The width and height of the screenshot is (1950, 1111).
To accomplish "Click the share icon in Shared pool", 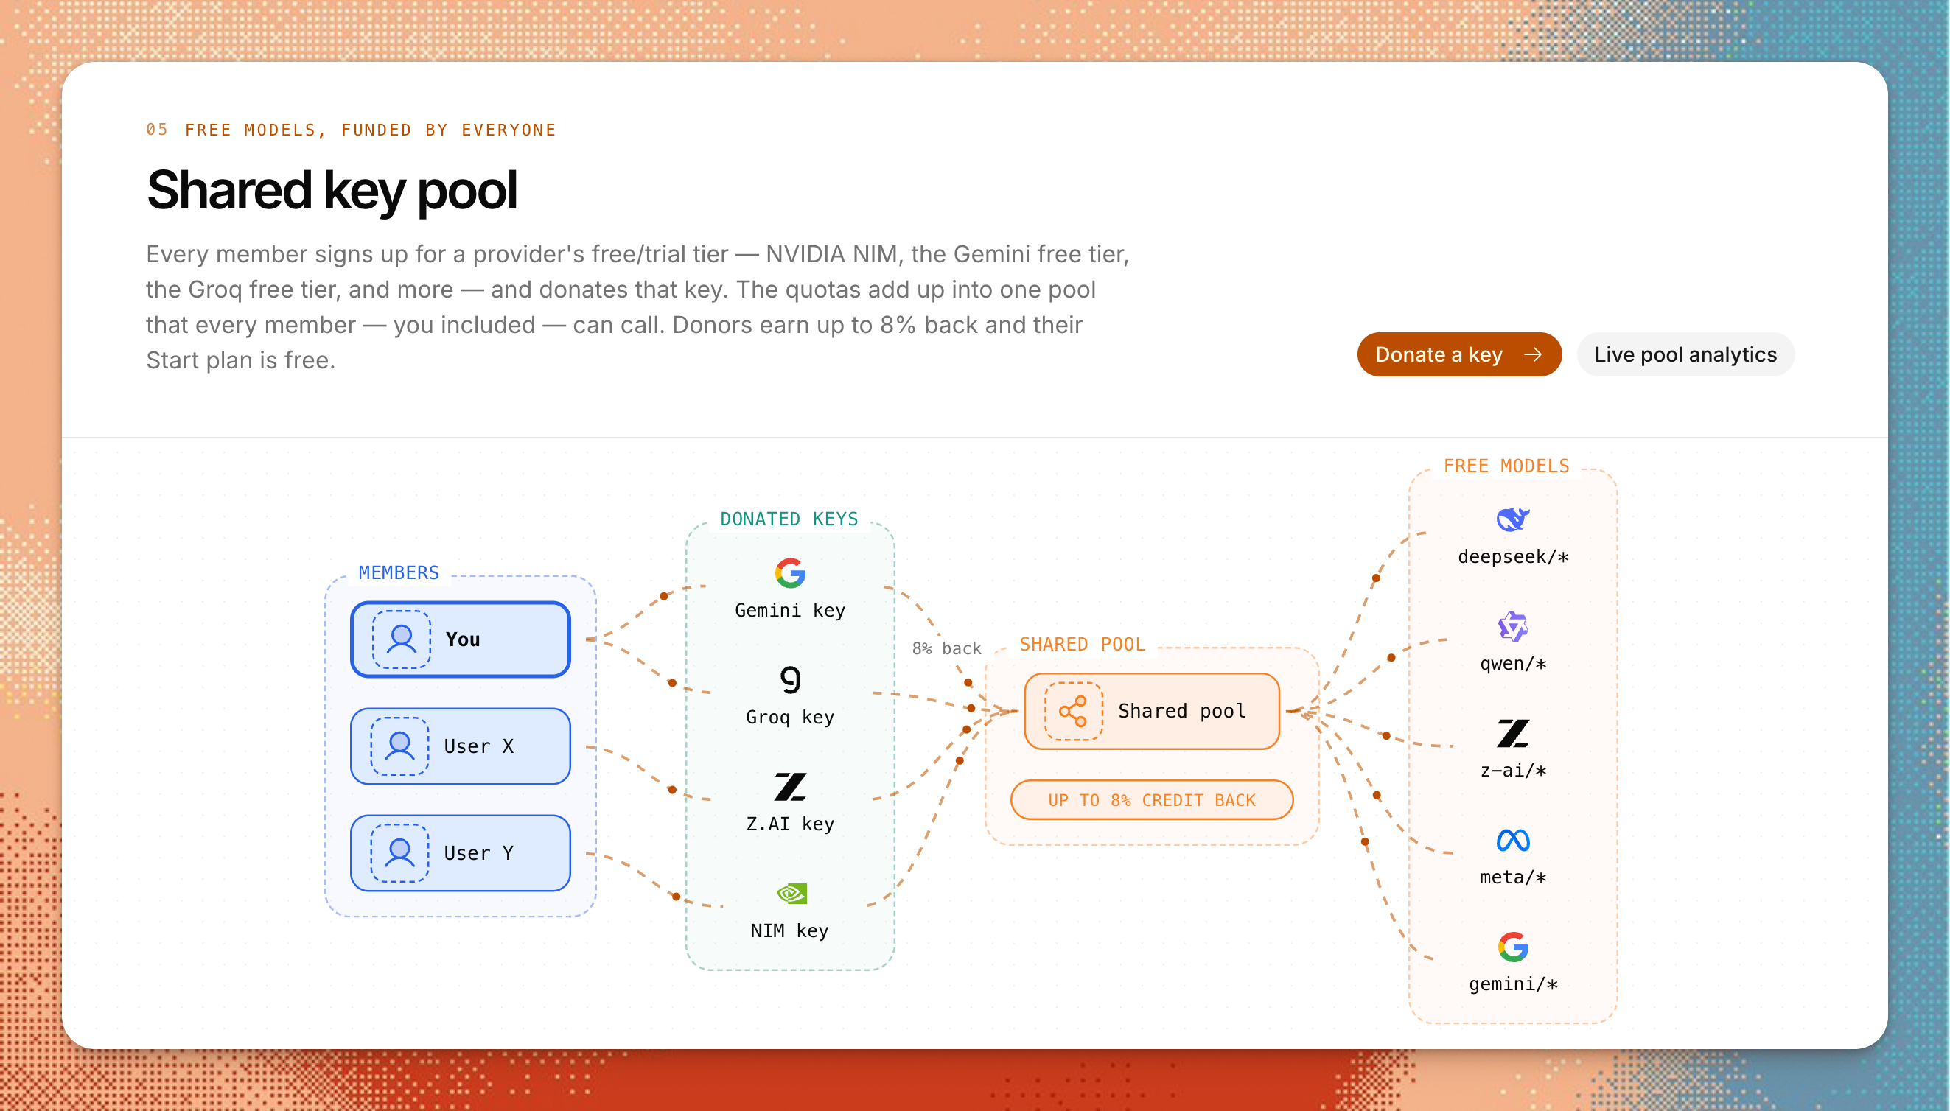I will tap(1073, 710).
